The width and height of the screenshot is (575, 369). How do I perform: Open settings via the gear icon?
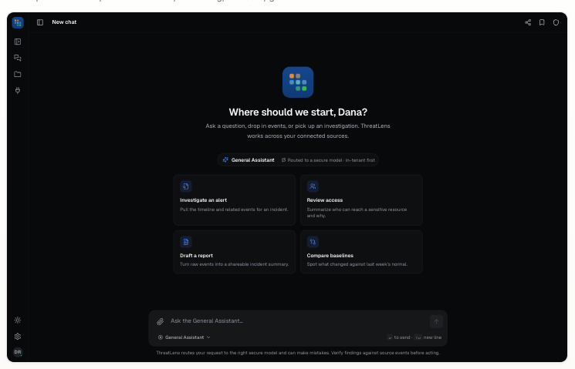(x=18, y=337)
